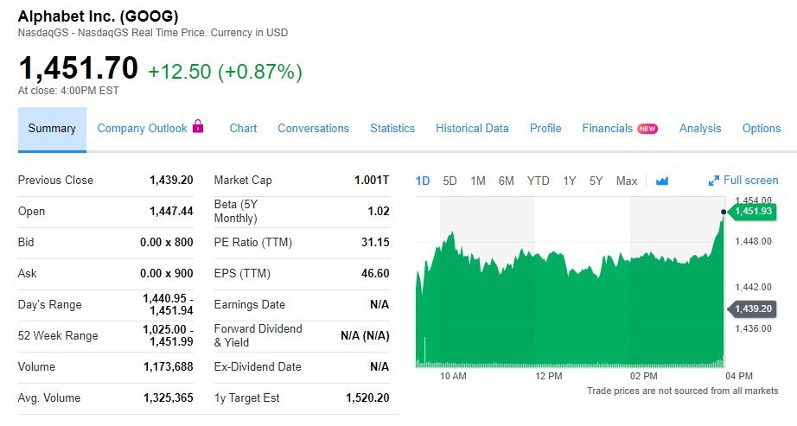Click the Forward Dividend & Yield label
This screenshot has height=426, width=797.
click(258, 335)
